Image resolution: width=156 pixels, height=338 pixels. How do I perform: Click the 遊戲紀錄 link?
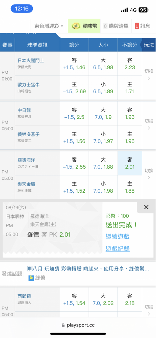click(x=118, y=249)
